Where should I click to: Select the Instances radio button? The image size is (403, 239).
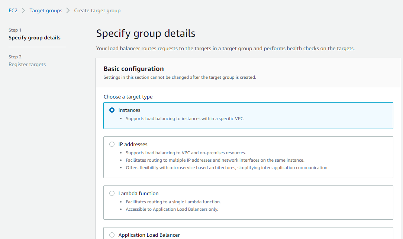click(112, 110)
